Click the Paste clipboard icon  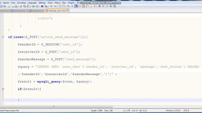click(x=28, y=6)
